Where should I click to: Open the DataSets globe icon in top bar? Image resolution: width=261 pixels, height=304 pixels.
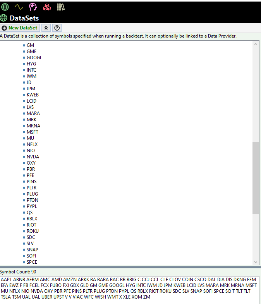[5, 7]
